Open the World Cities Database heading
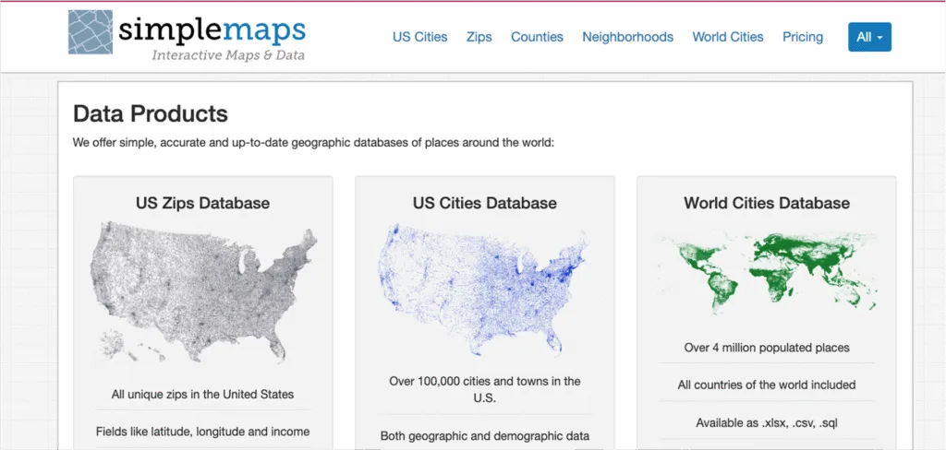 [767, 203]
